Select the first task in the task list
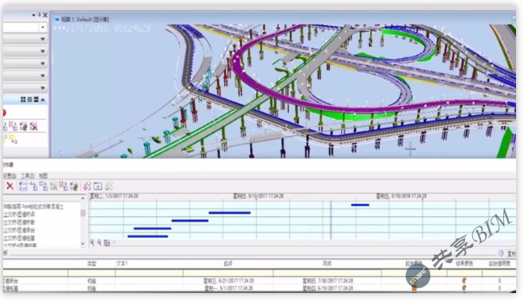 [x=33, y=207]
